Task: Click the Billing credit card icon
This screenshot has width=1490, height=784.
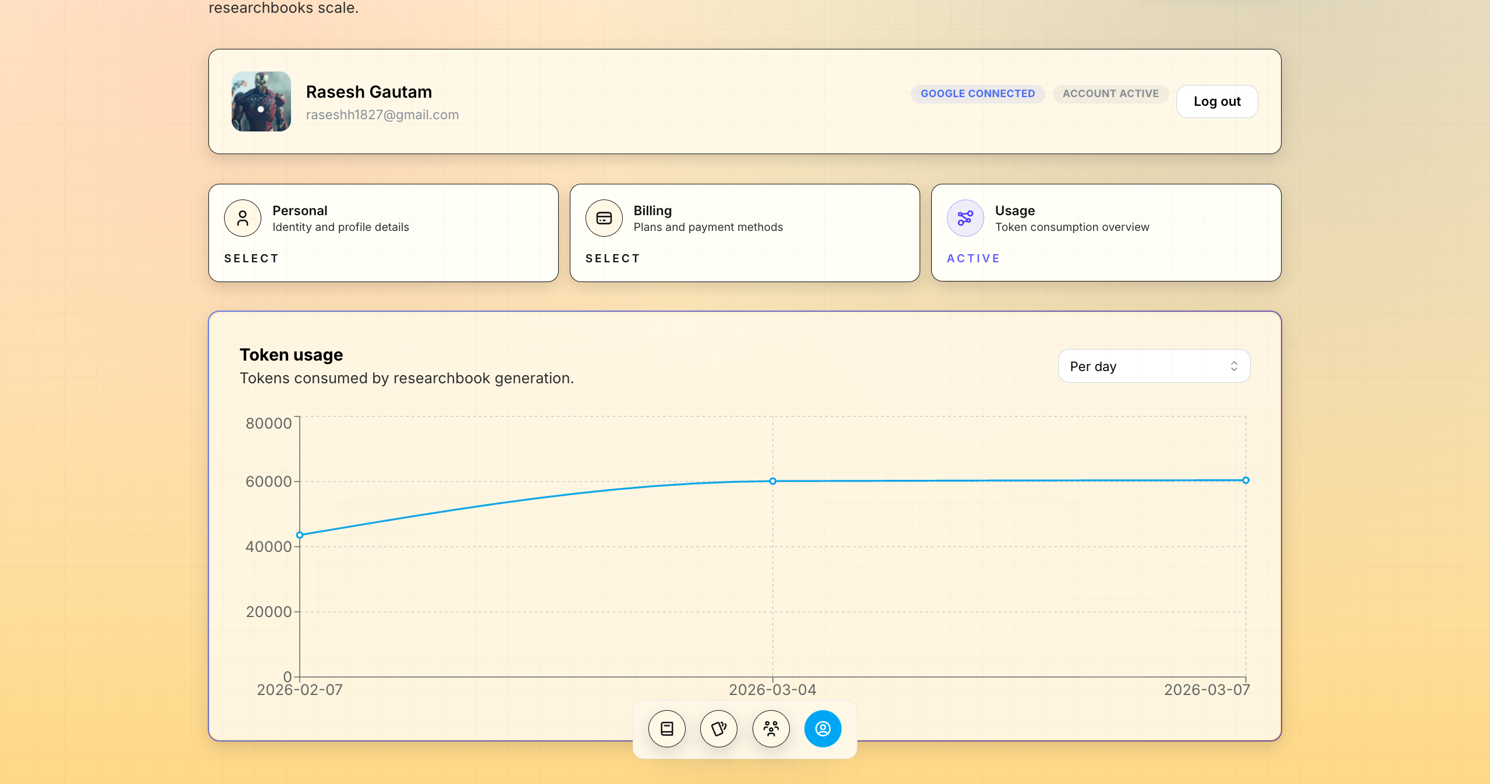Action: (x=604, y=218)
